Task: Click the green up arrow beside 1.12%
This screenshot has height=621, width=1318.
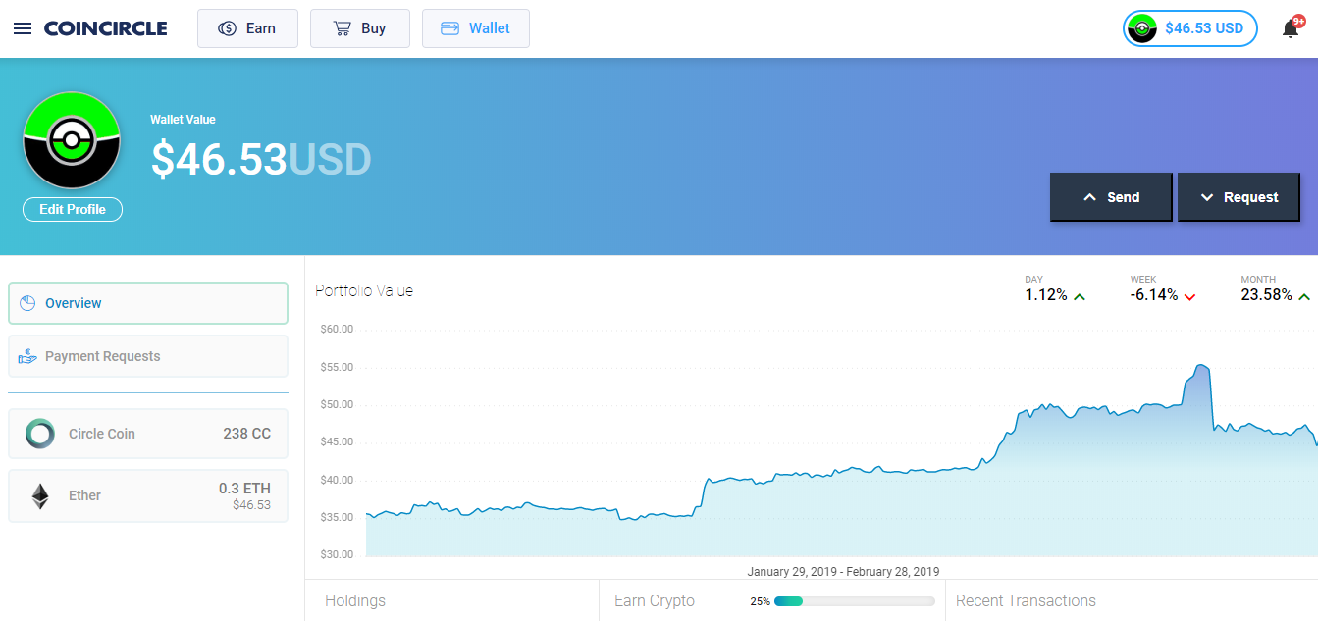Action: pyautogui.click(x=1080, y=296)
